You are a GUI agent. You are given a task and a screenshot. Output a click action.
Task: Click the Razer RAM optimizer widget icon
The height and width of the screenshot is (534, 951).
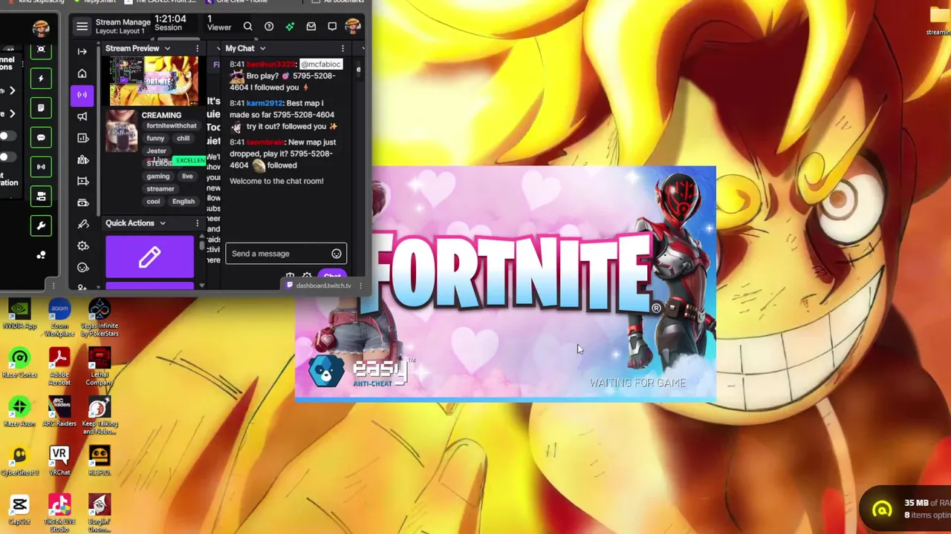882,510
